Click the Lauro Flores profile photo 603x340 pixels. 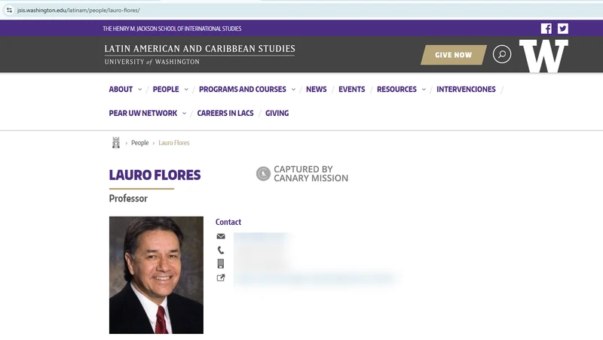point(156,275)
